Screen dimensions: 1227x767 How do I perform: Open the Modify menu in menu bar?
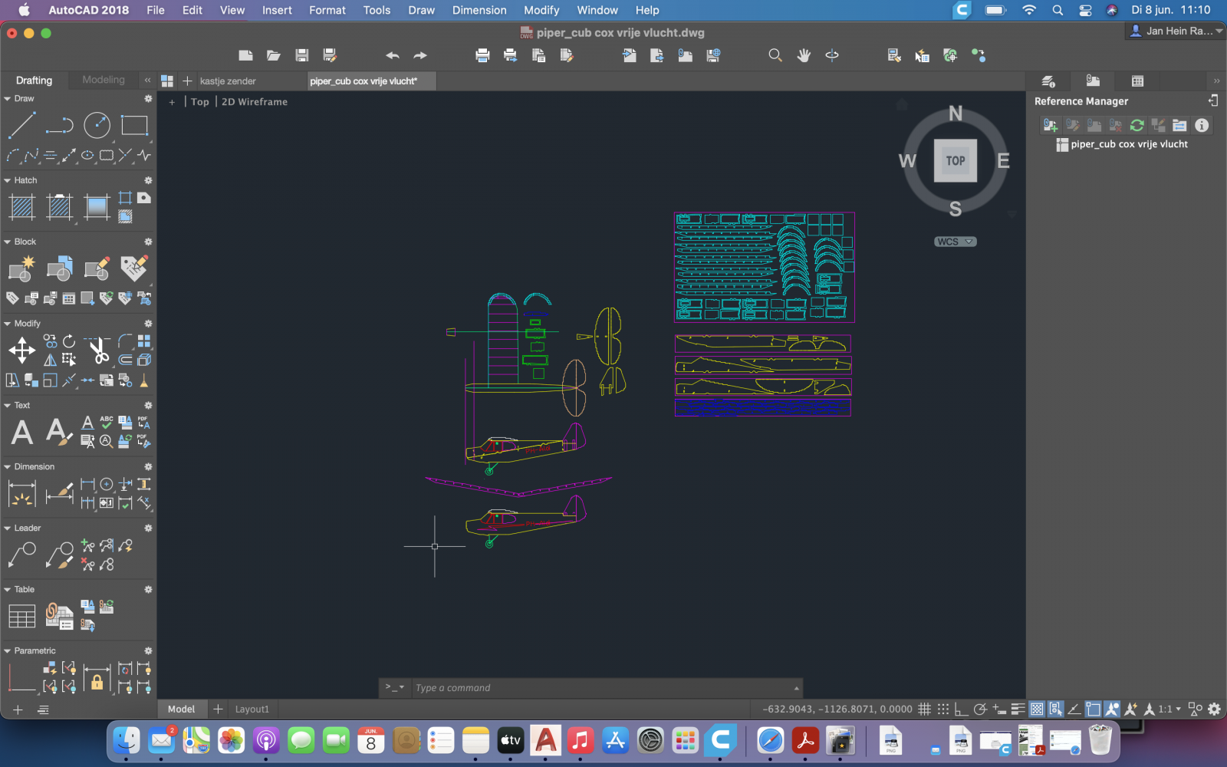click(541, 10)
